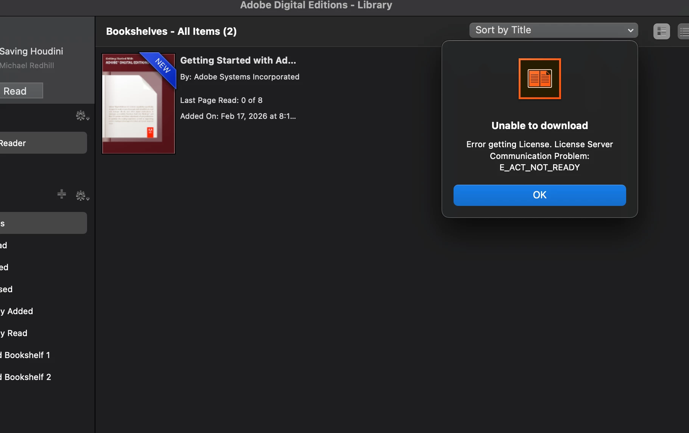Screen dimensions: 689x433
Task: Select the Bookshelf 2 entry
Action: tap(25, 377)
